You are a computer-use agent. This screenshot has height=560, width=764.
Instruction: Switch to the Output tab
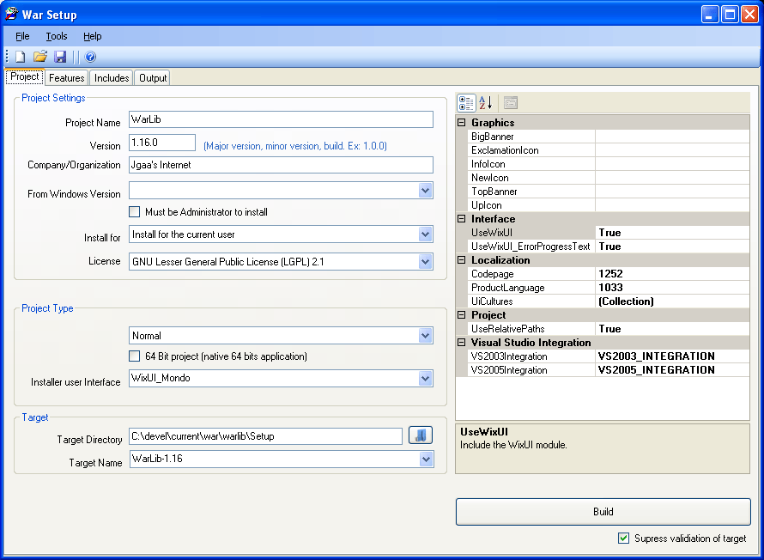(153, 78)
